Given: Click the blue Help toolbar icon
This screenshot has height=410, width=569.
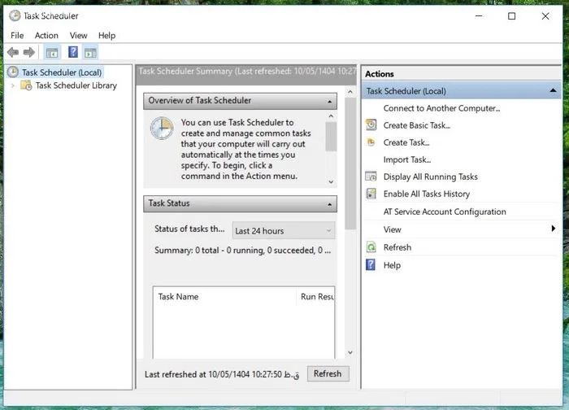Looking at the screenshot, I should [x=73, y=53].
